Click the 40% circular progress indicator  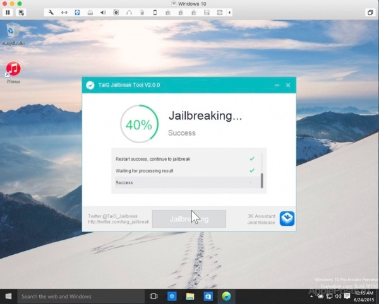click(x=139, y=124)
